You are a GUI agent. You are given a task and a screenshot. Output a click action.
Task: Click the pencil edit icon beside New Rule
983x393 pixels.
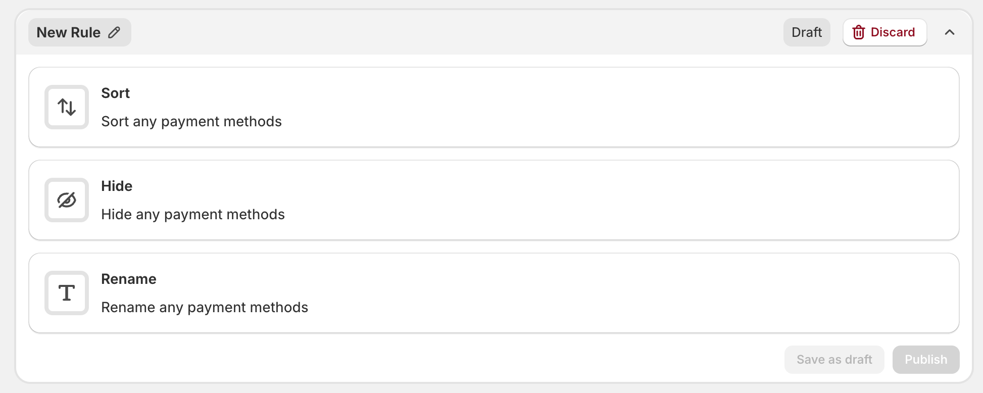(115, 32)
